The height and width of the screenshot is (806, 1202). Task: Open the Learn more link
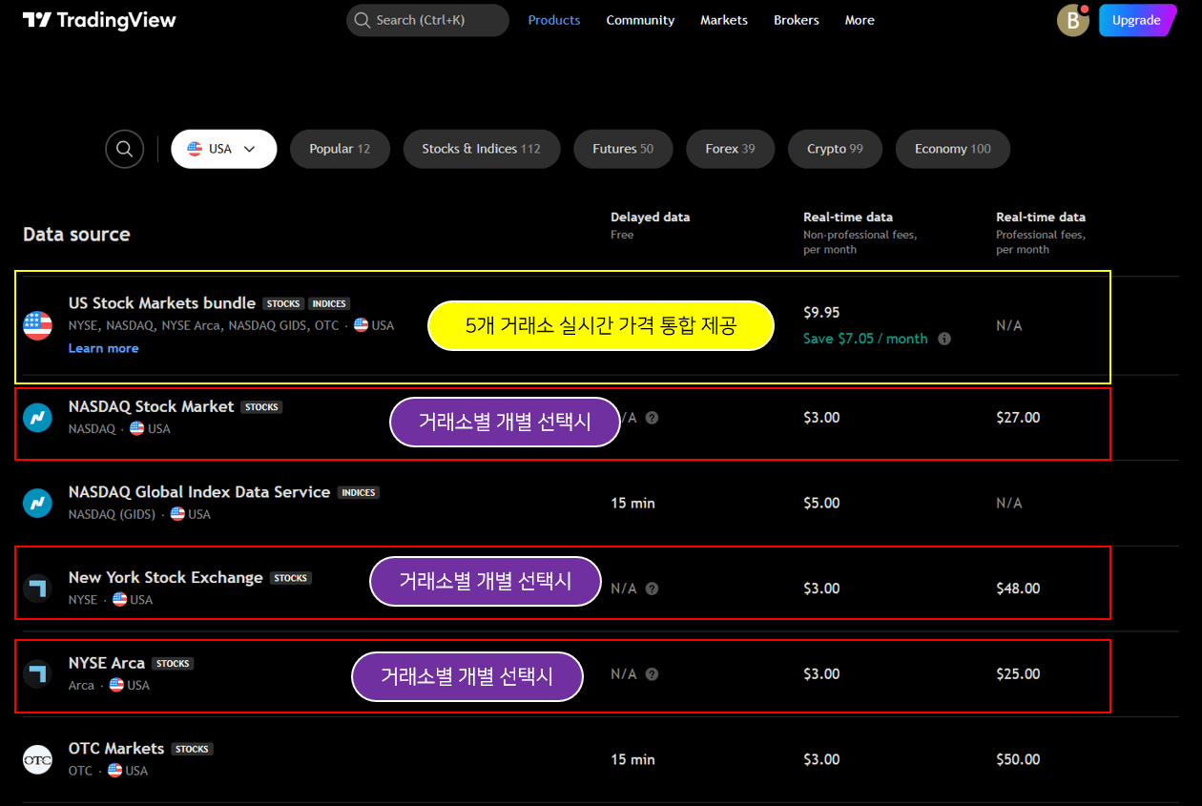(x=103, y=349)
